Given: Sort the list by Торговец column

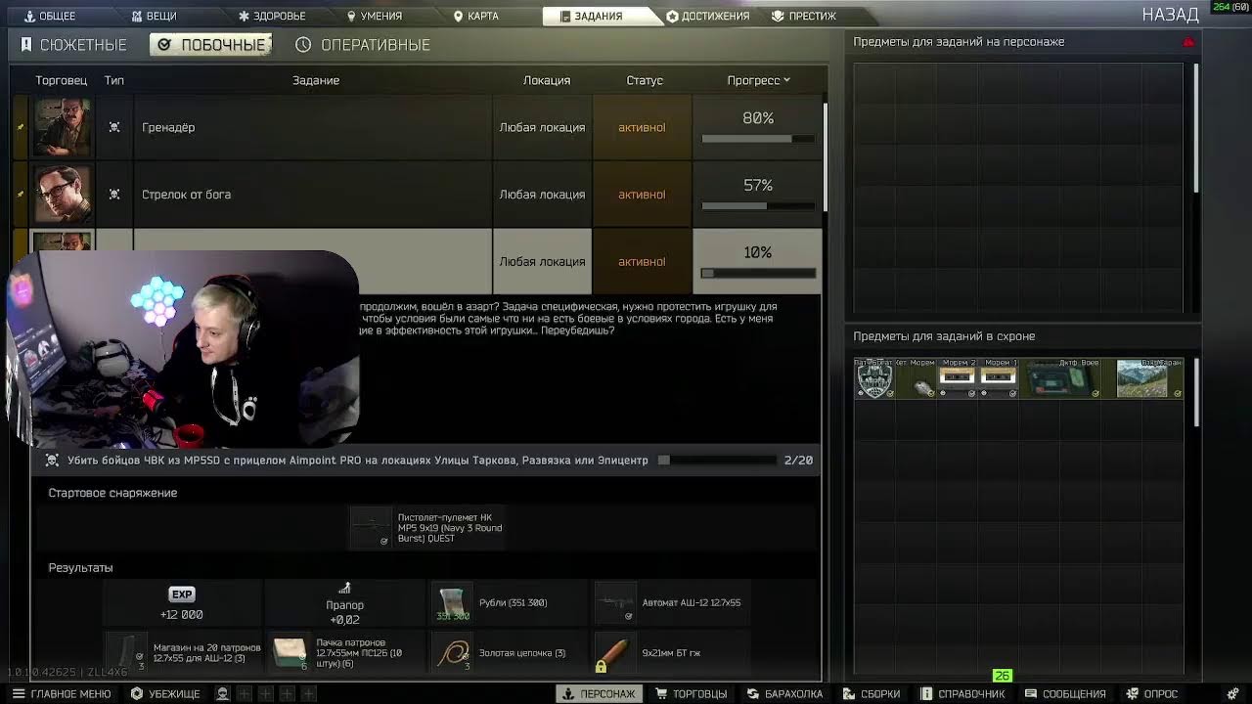Looking at the screenshot, I should 61,80.
